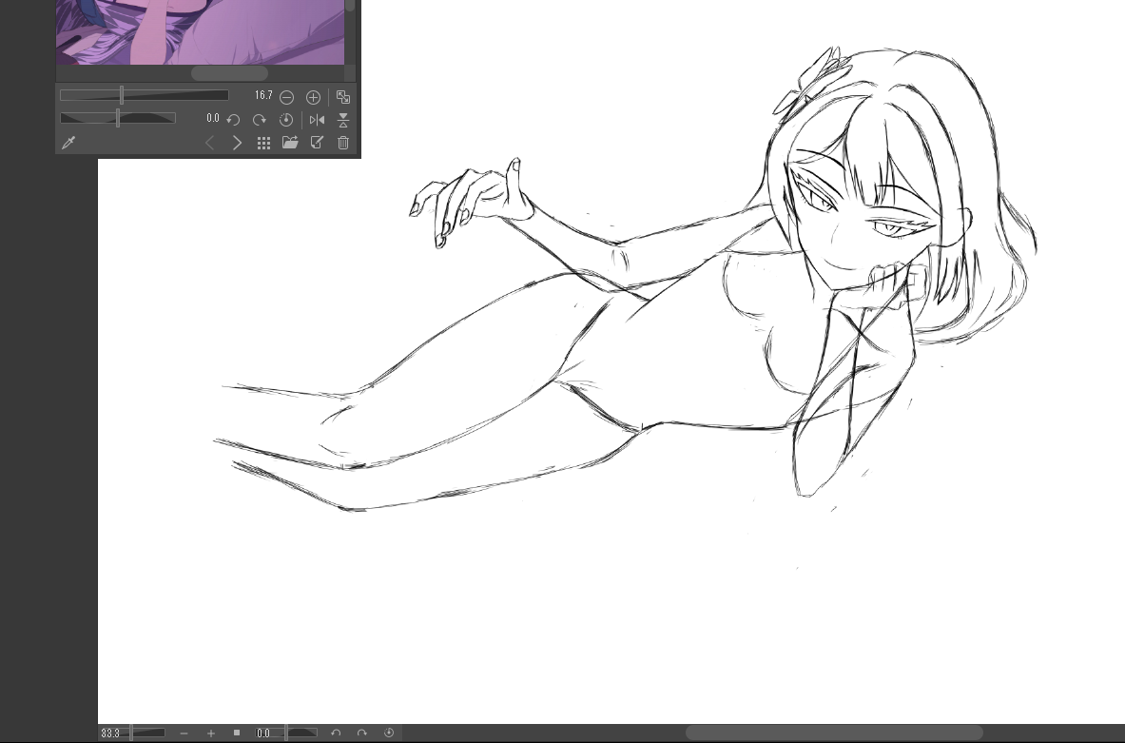This screenshot has width=1125, height=743.
Task: Click the Sub View zoom out icon
Action: click(x=286, y=97)
